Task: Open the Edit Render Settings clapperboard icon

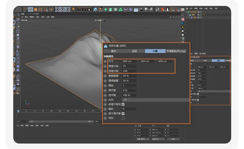Action: click(89, 9)
